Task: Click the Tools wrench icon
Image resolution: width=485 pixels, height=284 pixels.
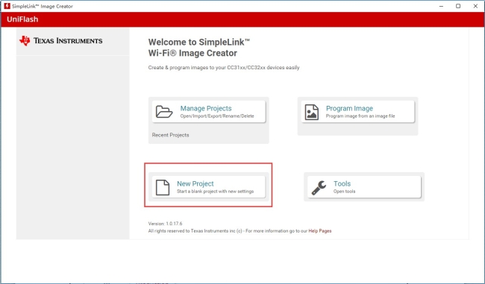Action: click(x=319, y=188)
